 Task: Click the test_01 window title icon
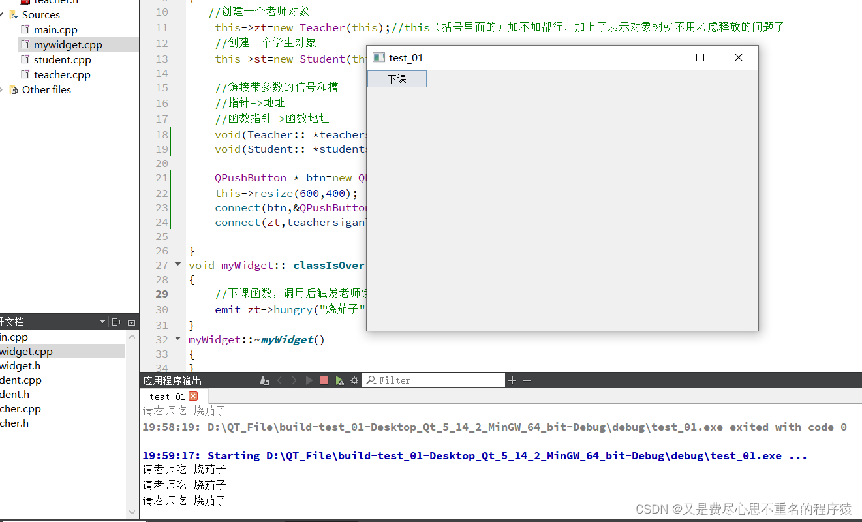(378, 57)
